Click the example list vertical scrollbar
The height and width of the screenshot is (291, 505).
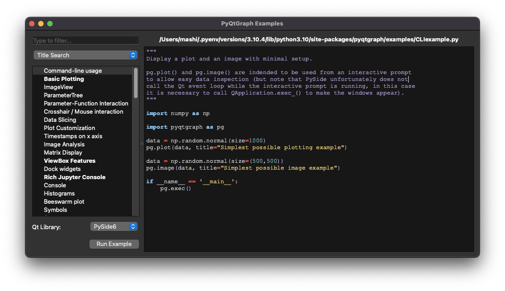(x=136, y=83)
